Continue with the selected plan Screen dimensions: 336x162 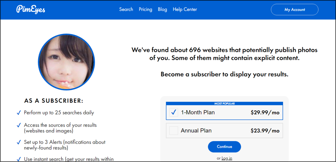tap(224, 147)
